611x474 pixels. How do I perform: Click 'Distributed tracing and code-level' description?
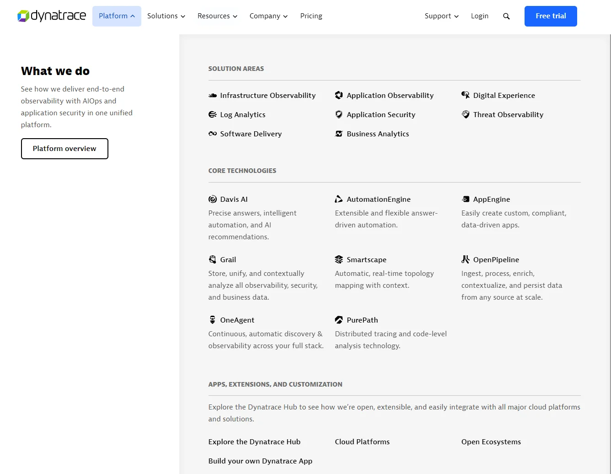(x=391, y=339)
